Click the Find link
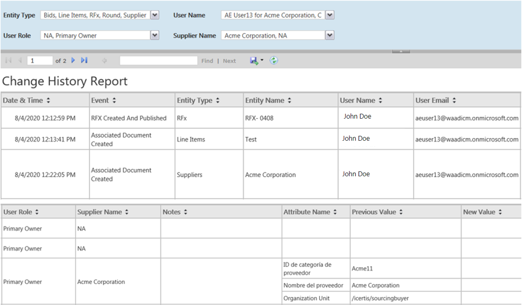Viewport: 522px width, 305px height. click(207, 61)
